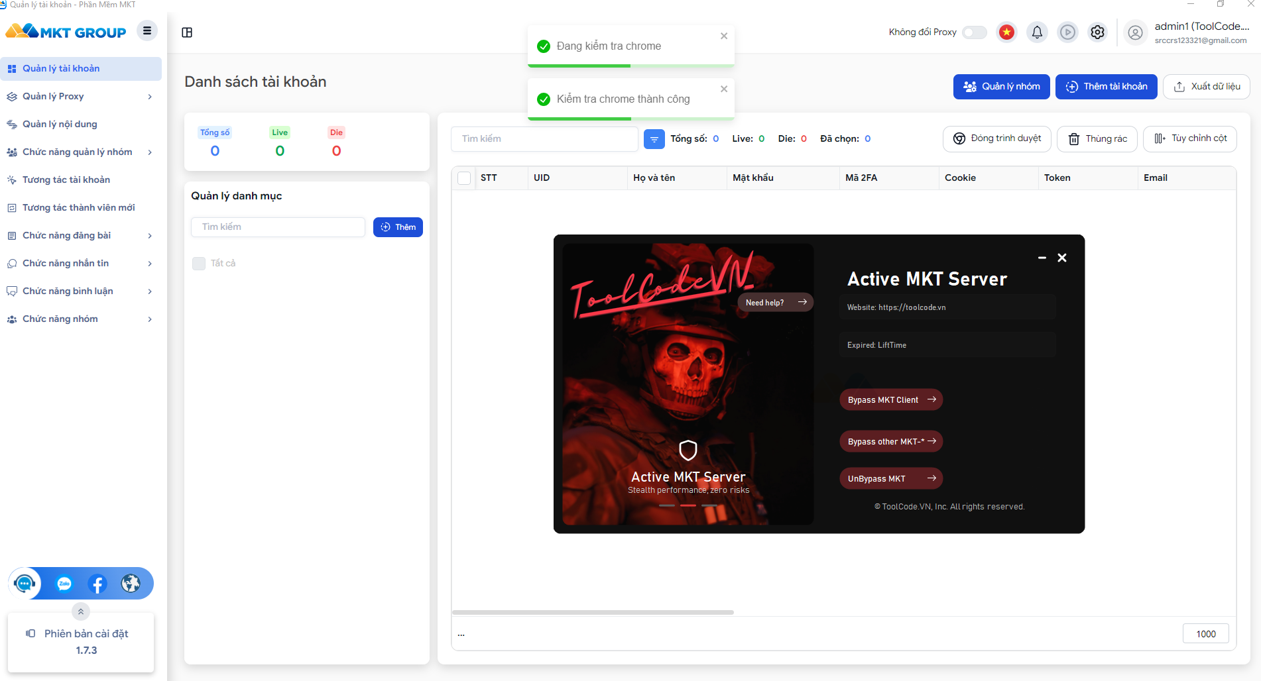Collapse the version panel with up chevron
1261x681 pixels.
(81, 611)
